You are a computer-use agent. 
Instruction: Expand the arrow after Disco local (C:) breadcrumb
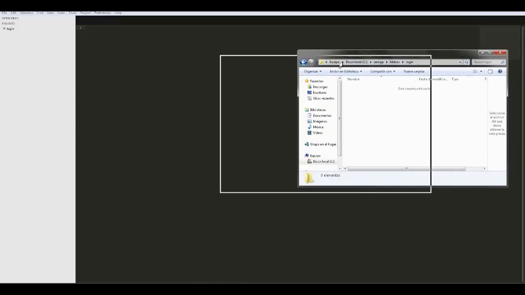point(370,62)
